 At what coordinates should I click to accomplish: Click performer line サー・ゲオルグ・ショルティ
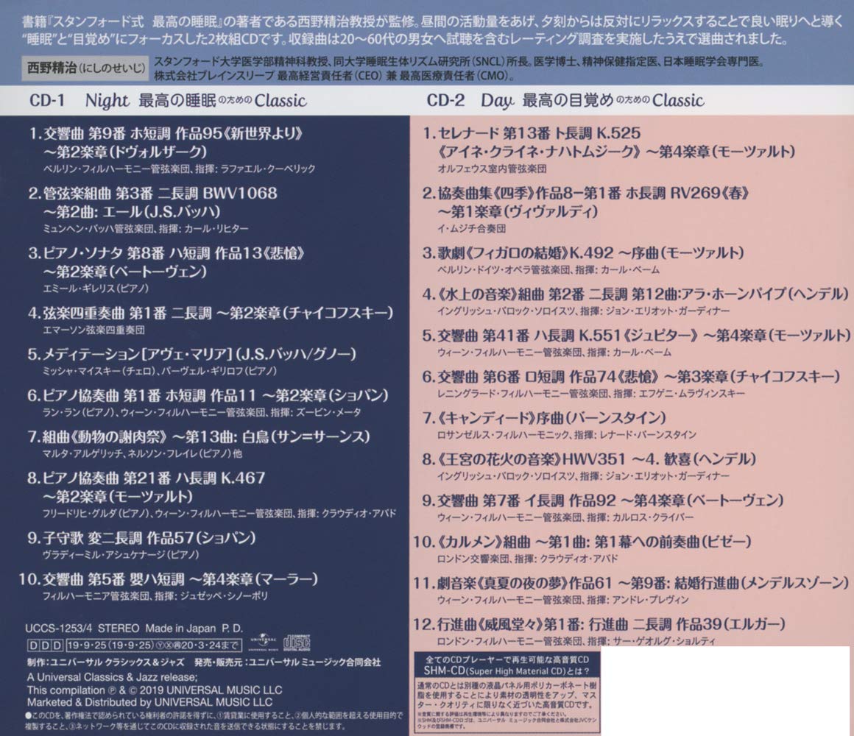pos(576,641)
